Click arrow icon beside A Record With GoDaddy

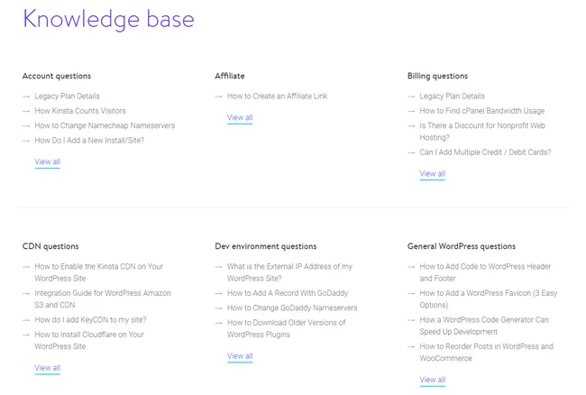click(219, 293)
